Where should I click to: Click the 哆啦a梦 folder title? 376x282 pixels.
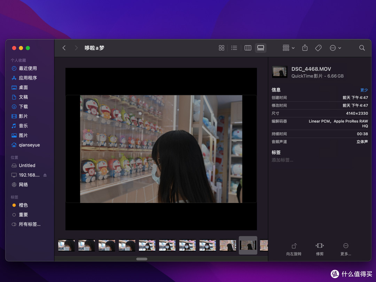click(94, 48)
